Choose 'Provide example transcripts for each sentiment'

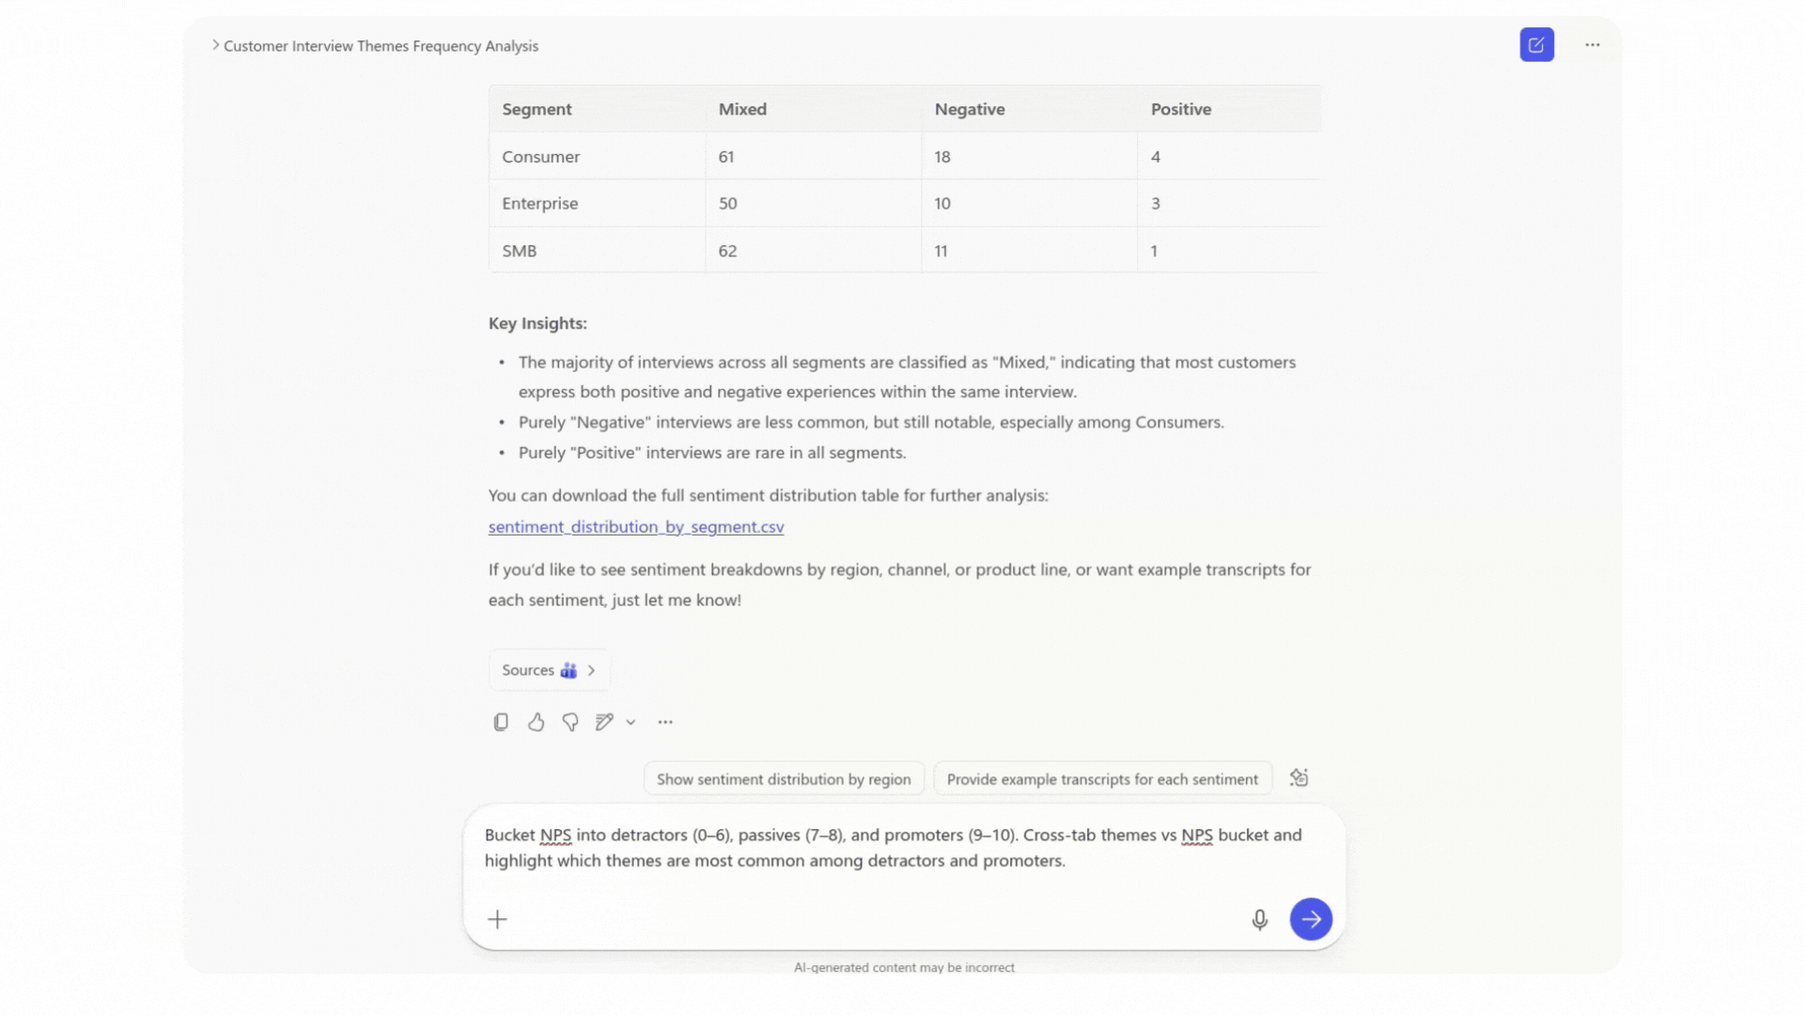click(x=1101, y=778)
